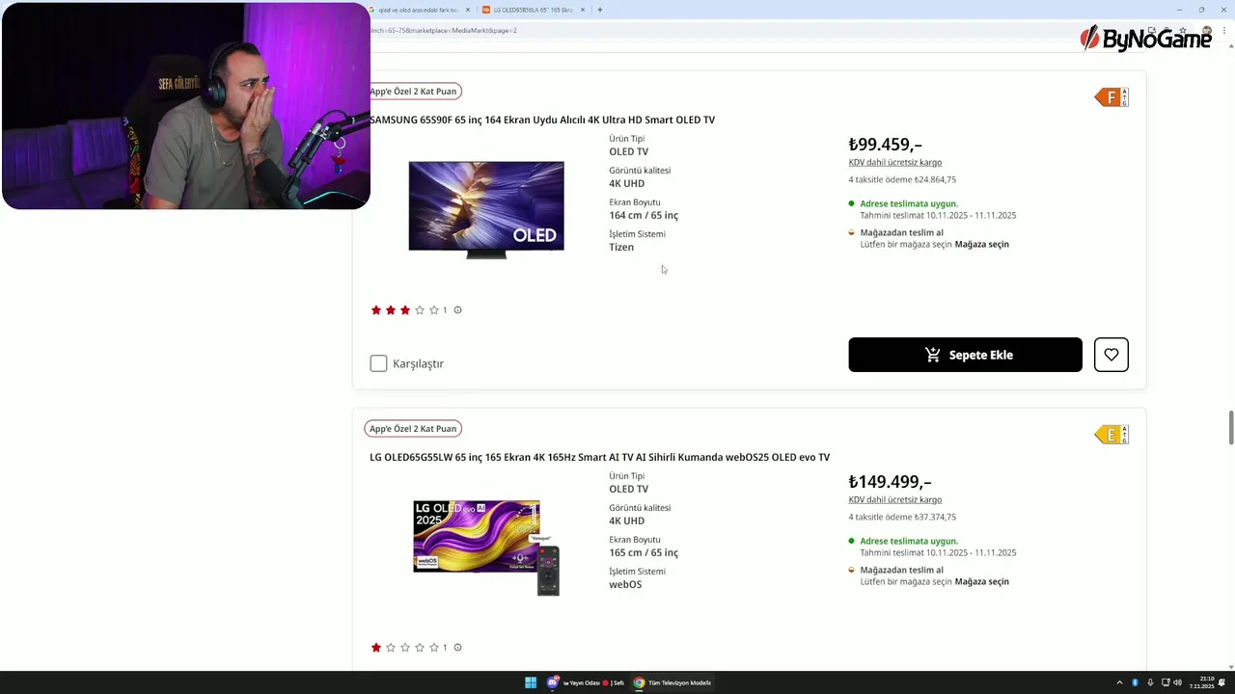Image resolution: width=1235 pixels, height=694 pixels.
Task: Click microphone icon in system tray
Action: [x=1150, y=682]
